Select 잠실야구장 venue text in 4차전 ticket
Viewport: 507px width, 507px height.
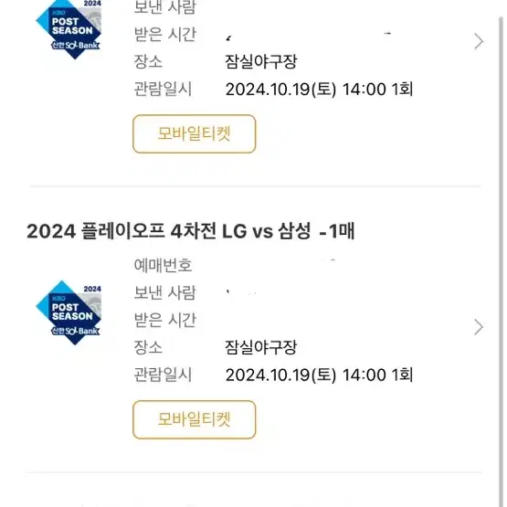(x=261, y=347)
